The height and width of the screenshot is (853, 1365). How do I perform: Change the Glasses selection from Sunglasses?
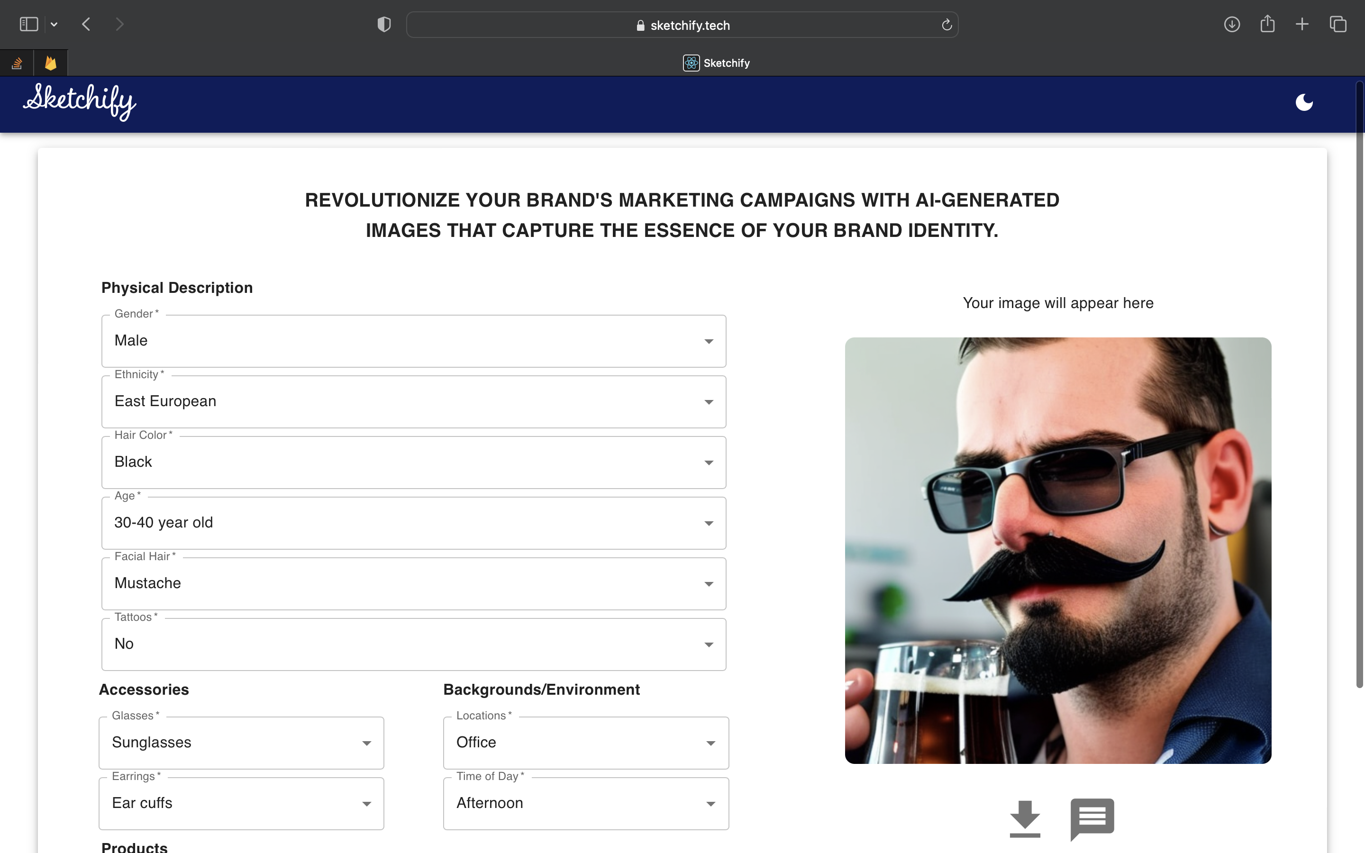click(x=241, y=743)
